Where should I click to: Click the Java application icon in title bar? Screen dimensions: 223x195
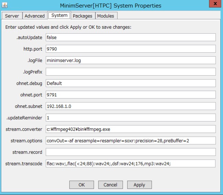(5, 5)
